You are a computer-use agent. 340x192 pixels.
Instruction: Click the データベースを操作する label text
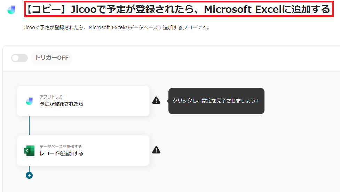pos(61,147)
